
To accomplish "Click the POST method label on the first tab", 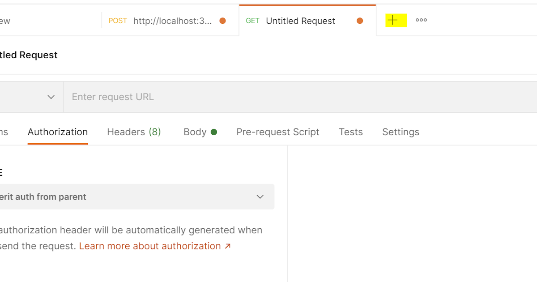I will (117, 21).
